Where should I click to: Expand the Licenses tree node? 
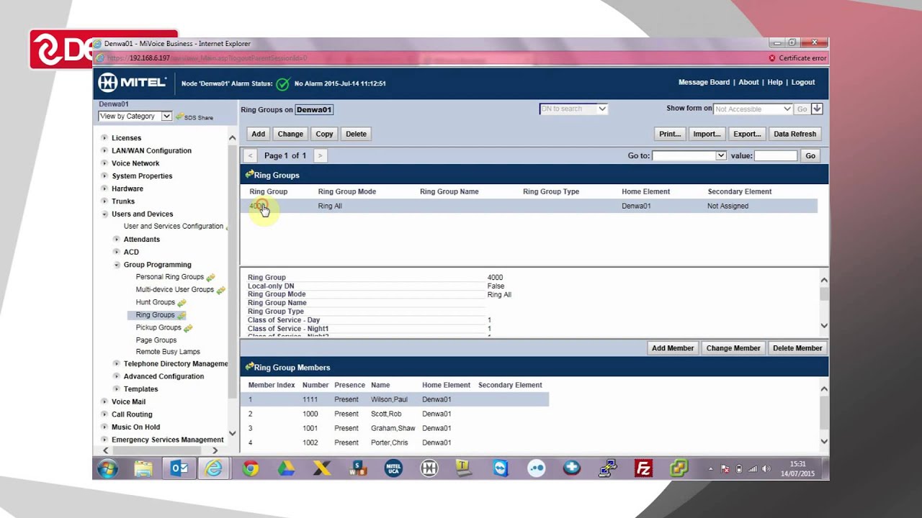coord(104,137)
